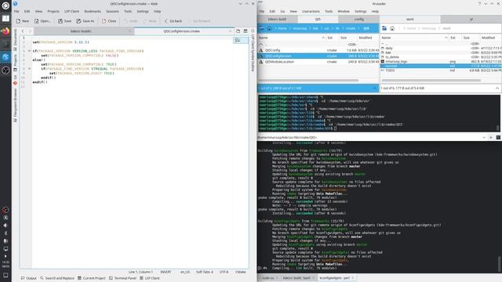Open Krusader's Useractions menu
This screenshot has height=282, width=502.
tap(311, 11)
